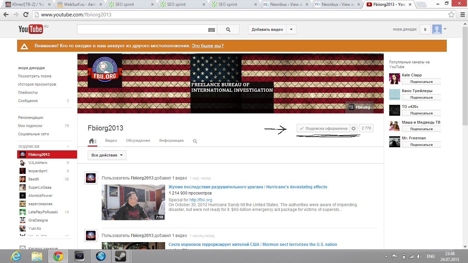The height and width of the screenshot is (263, 468).
Task: Bookmark the page with the star icon
Action: coord(452,15)
